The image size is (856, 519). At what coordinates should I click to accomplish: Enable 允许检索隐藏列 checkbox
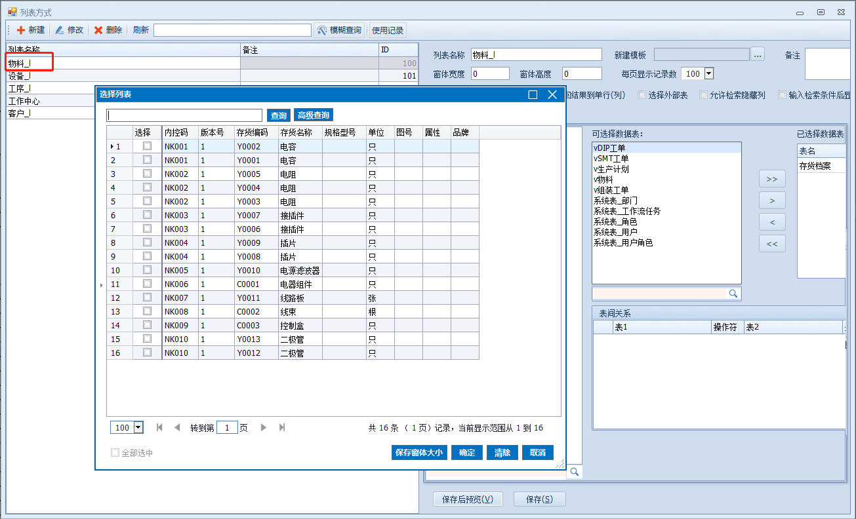point(703,95)
